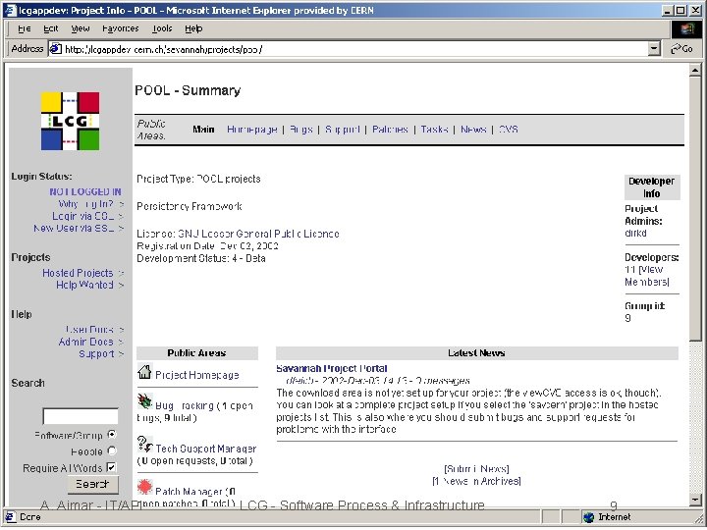Click the vertical scrollbar down arrow
Viewport: 707px width, 530px height.
[x=695, y=500]
